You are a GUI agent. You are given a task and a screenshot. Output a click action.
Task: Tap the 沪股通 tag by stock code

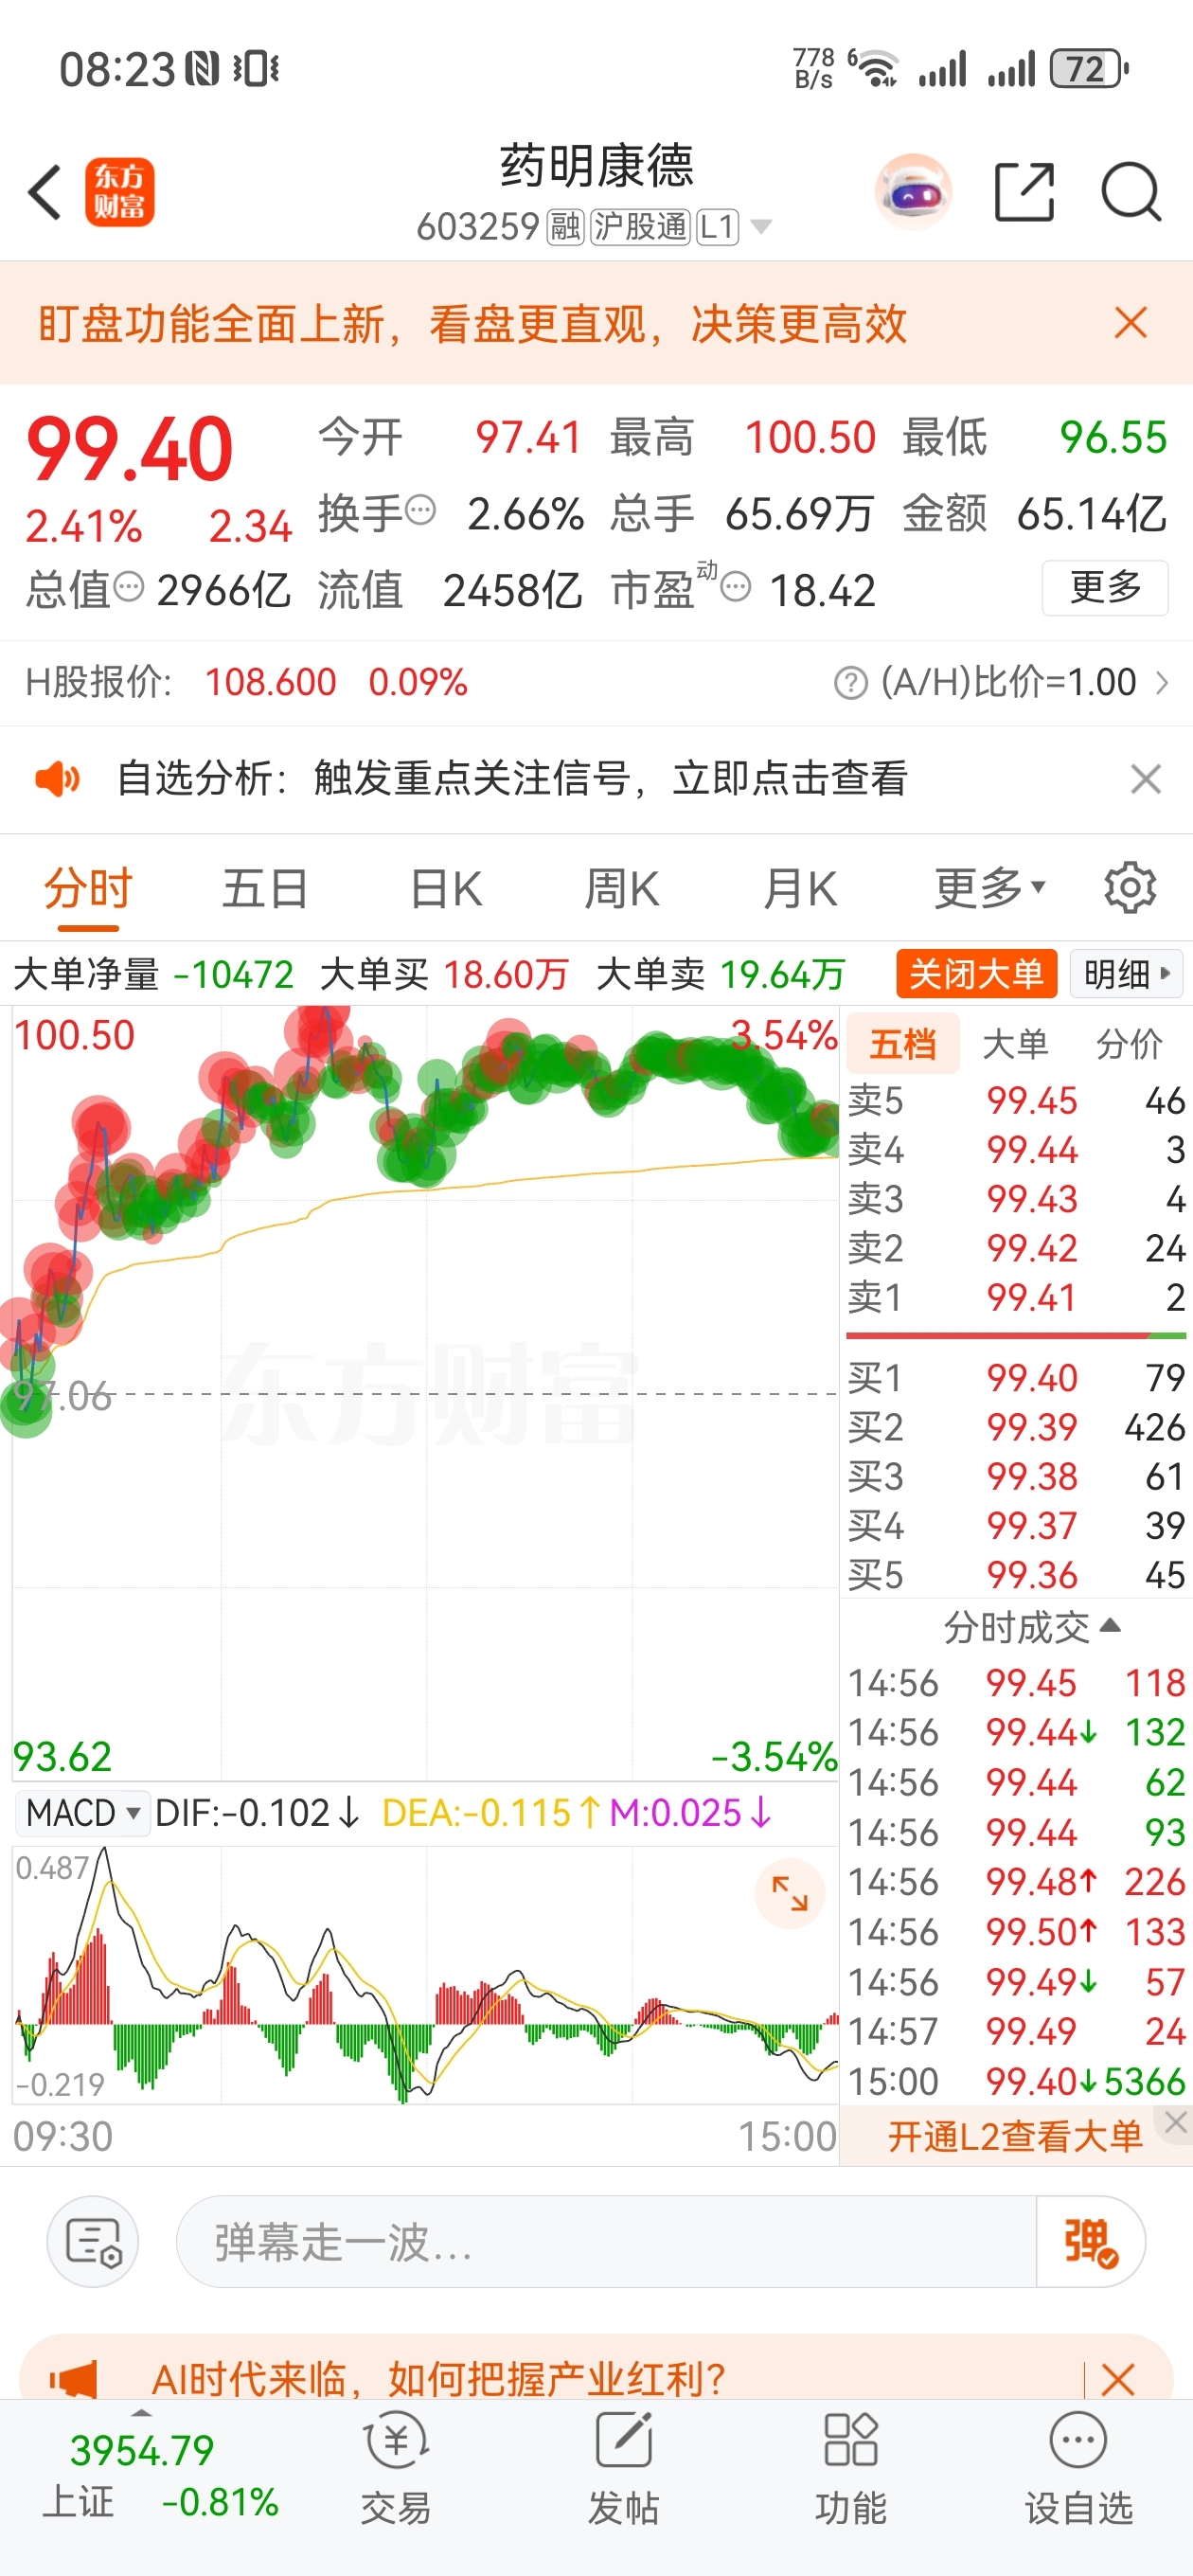640,227
